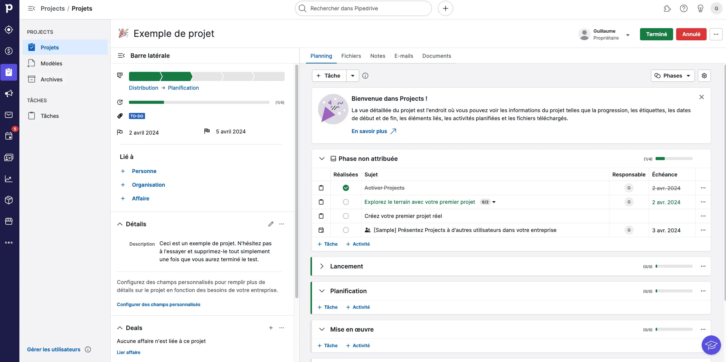Viewport: 726px width, 362px height.
Task: Switch to the E-mails tab
Action: point(404,56)
